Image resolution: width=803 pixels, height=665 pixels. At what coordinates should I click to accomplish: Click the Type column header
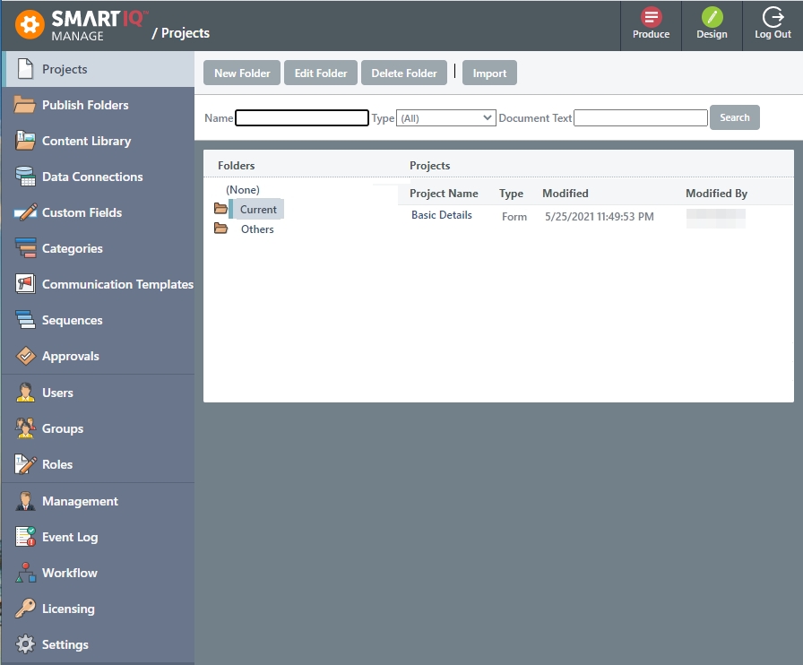[511, 194]
